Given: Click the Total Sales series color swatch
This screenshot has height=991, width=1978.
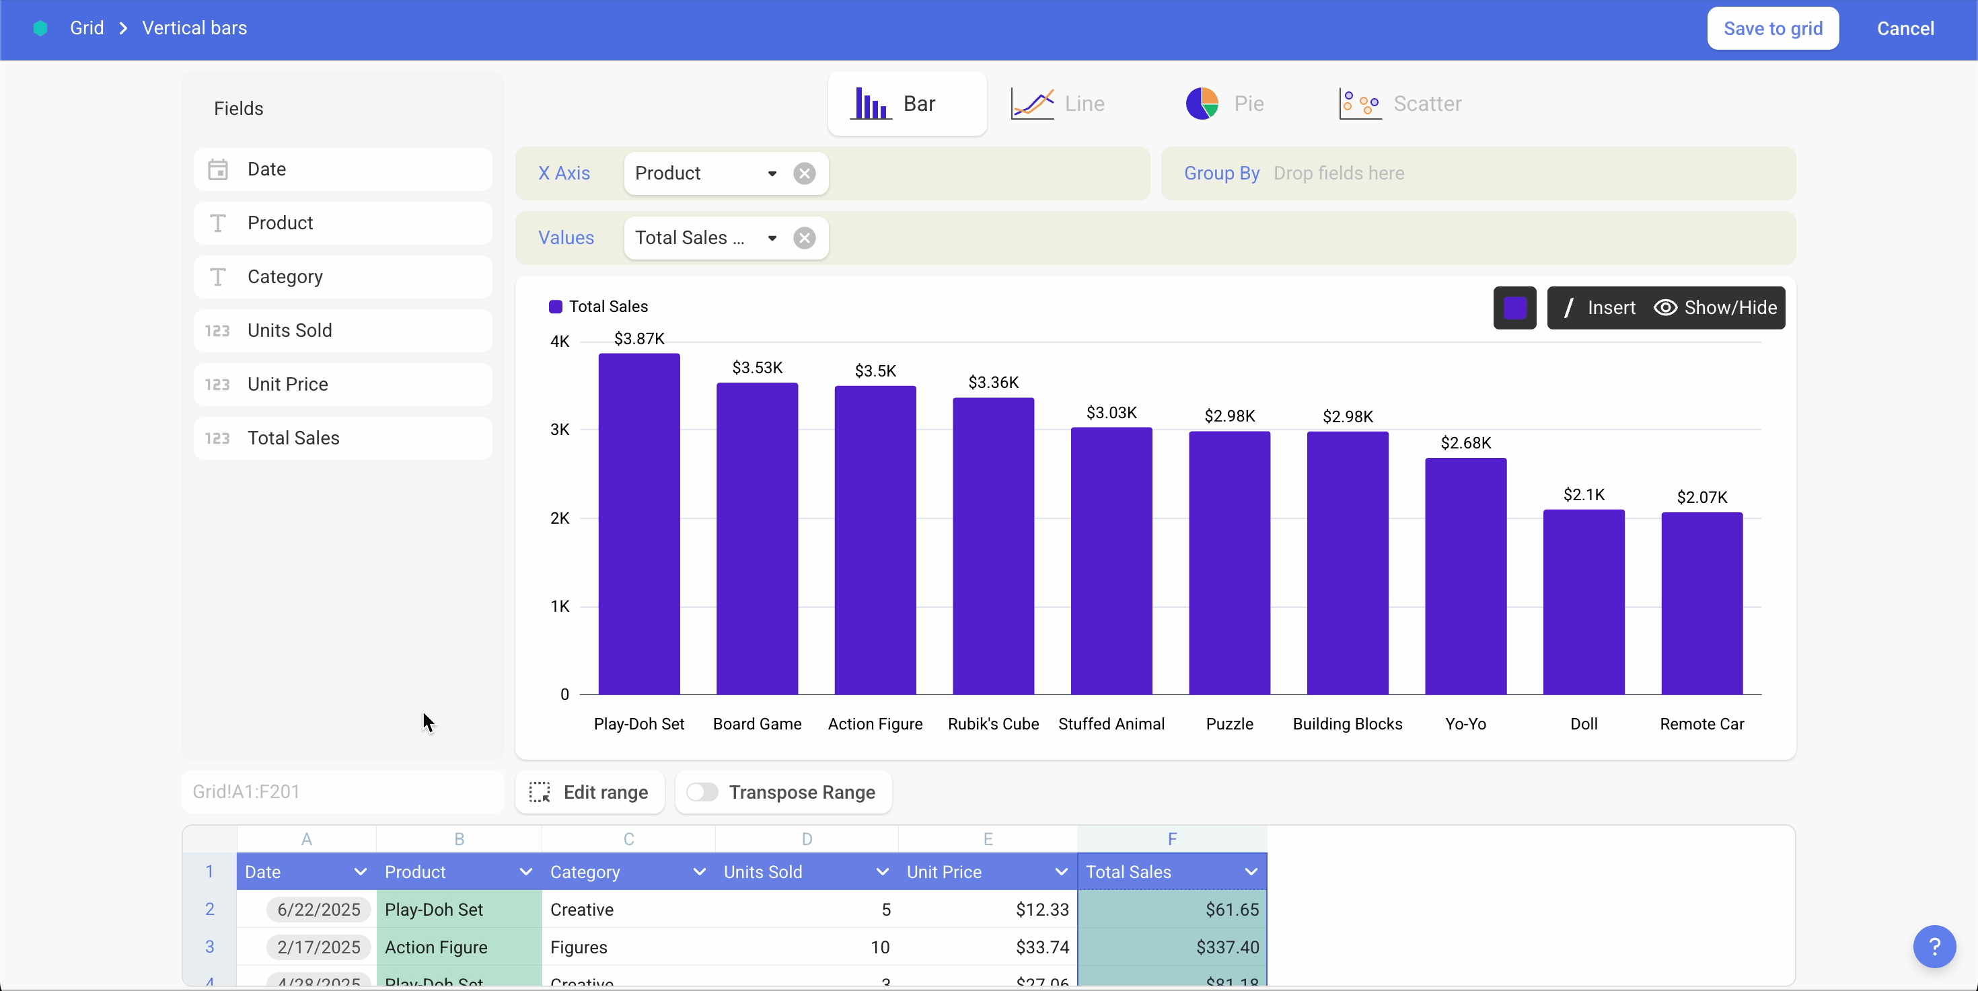Looking at the screenshot, I should point(1515,307).
